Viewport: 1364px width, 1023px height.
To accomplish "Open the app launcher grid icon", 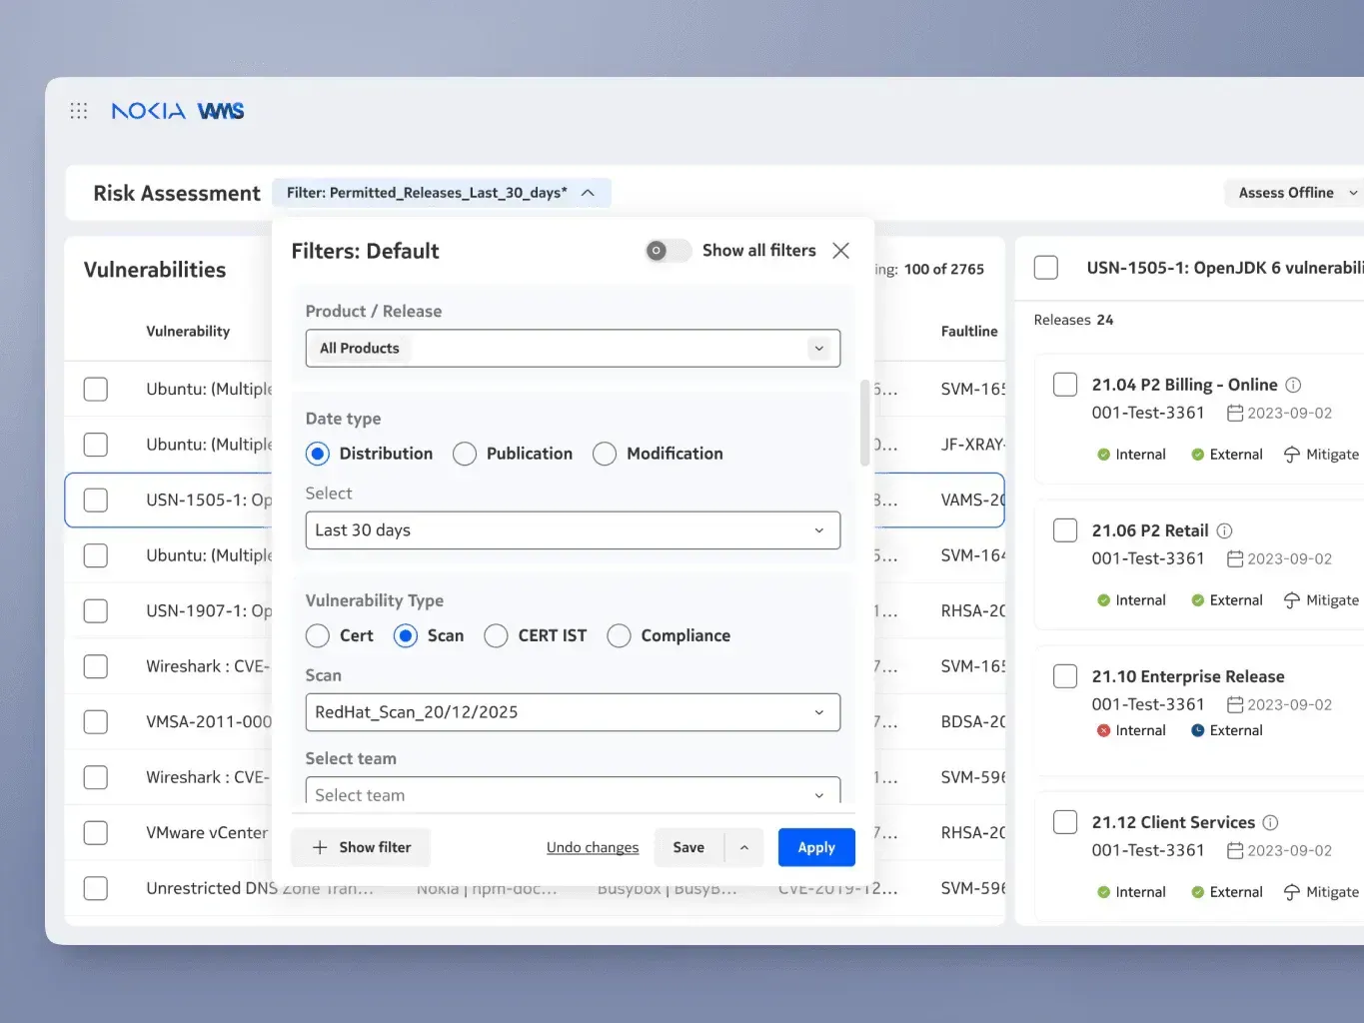I will coord(79,111).
